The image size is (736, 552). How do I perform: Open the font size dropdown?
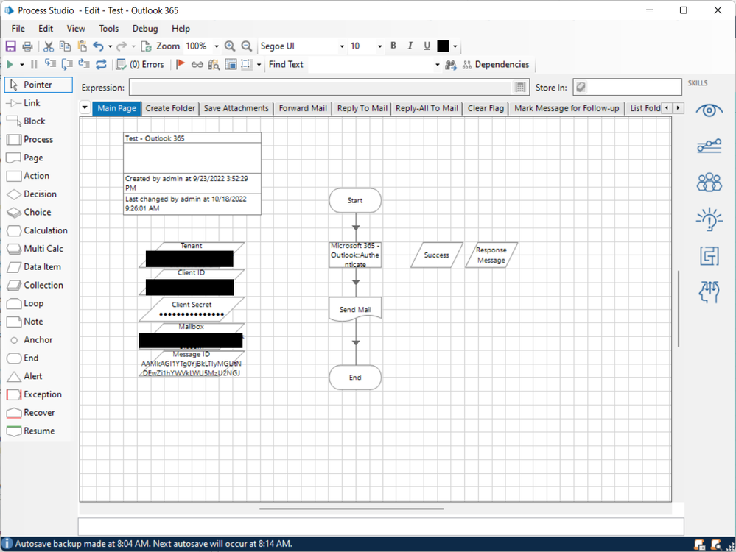click(380, 46)
